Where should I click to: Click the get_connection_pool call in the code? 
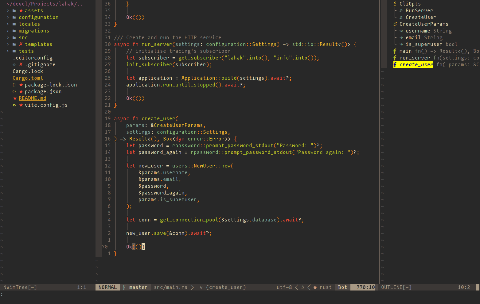point(189,220)
